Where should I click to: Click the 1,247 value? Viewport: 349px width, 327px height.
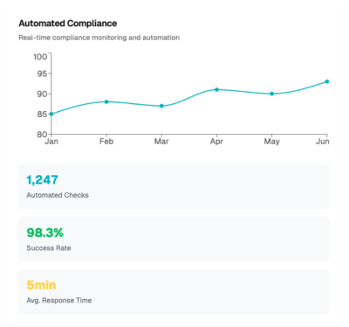[x=43, y=180]
